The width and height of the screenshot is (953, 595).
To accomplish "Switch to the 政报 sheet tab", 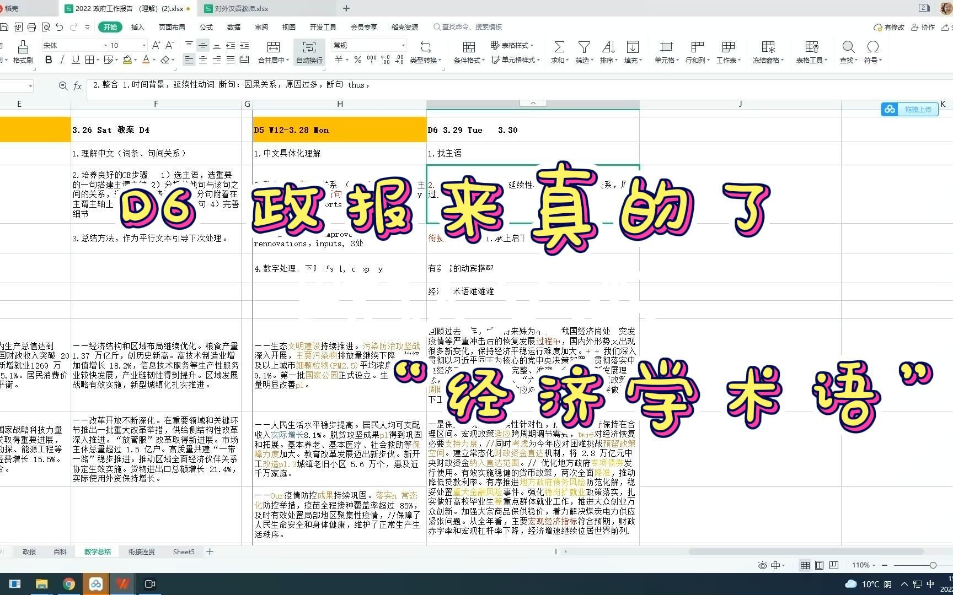I will tap(29, 551).
